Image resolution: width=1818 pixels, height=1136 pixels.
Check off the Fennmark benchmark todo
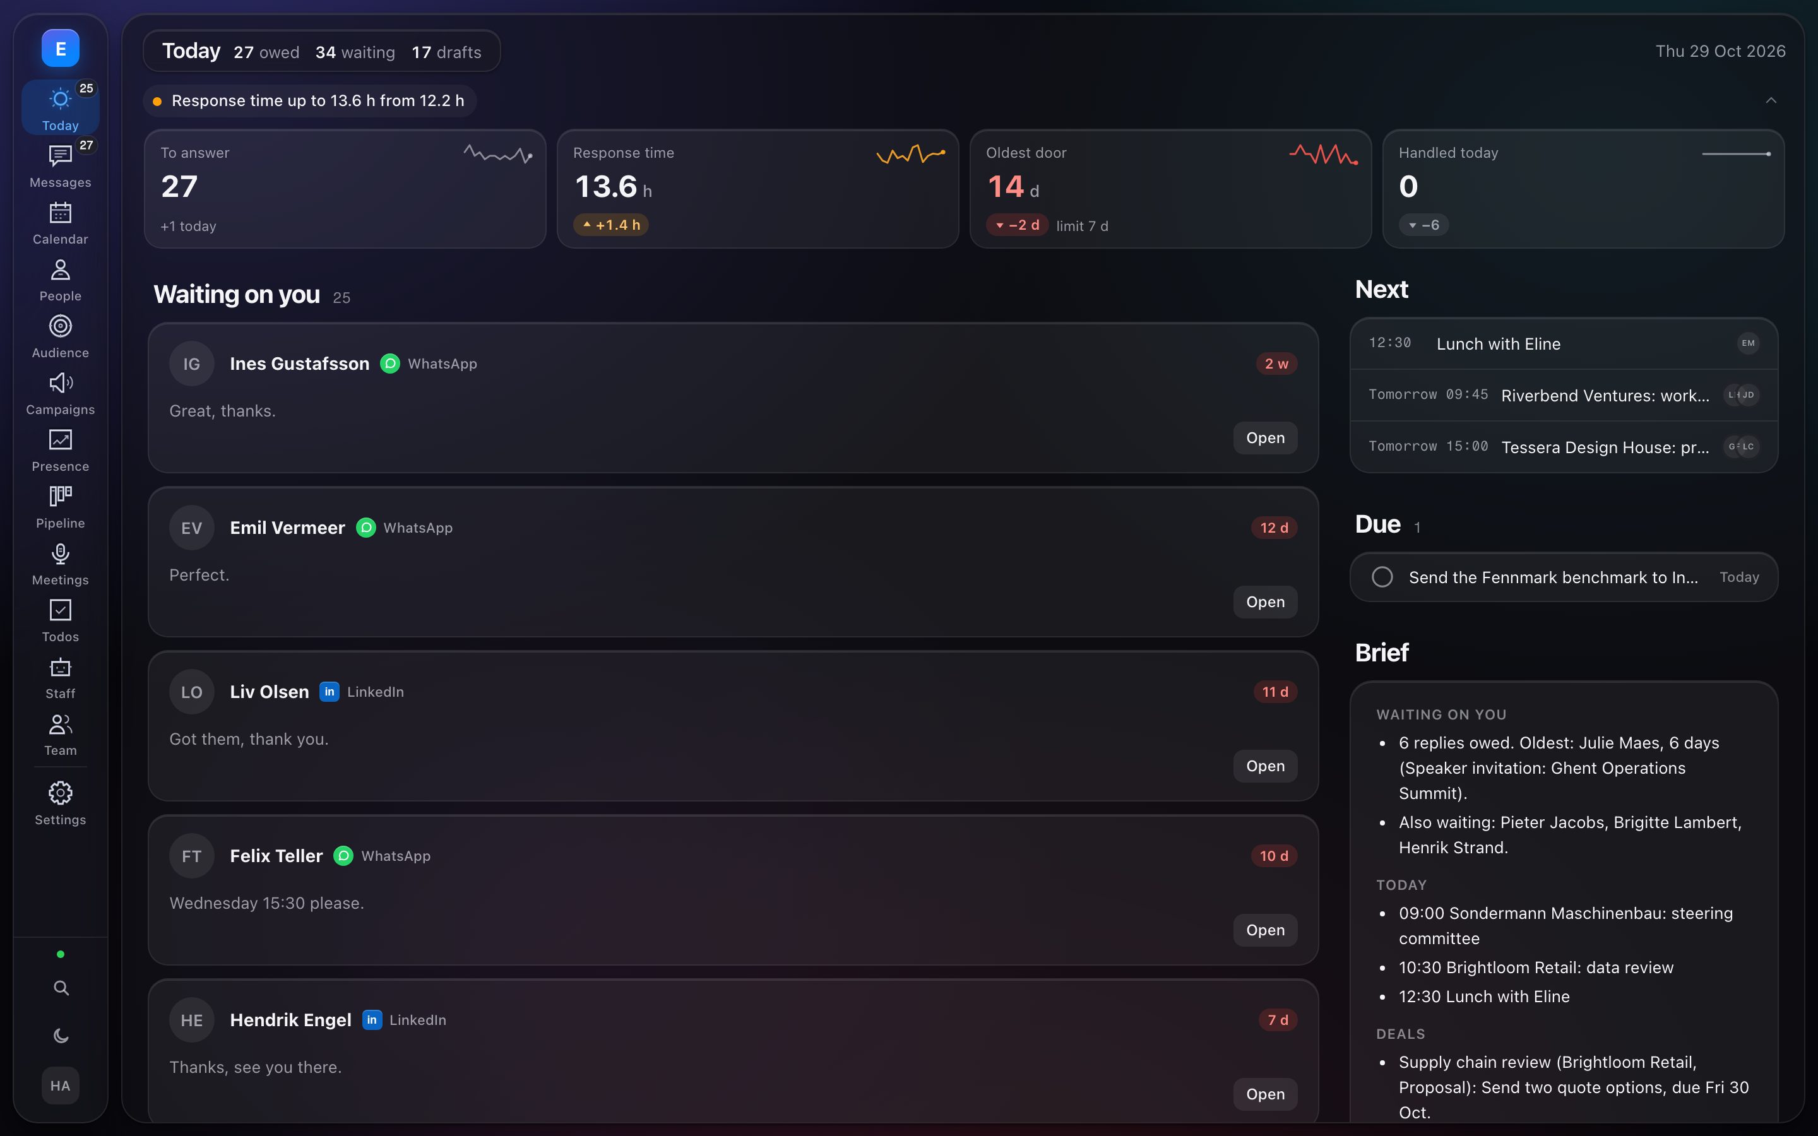tap(1382, 577)
